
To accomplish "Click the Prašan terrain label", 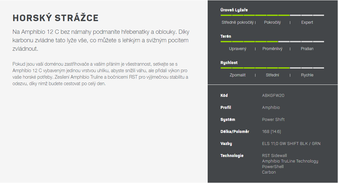I will coord(307,49).
